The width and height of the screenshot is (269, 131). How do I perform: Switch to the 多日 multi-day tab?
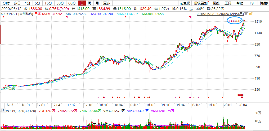pyautogui.click(x=17, y=3)
